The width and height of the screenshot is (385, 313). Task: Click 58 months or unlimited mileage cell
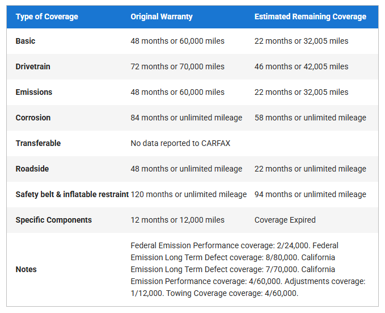point(310,118)
